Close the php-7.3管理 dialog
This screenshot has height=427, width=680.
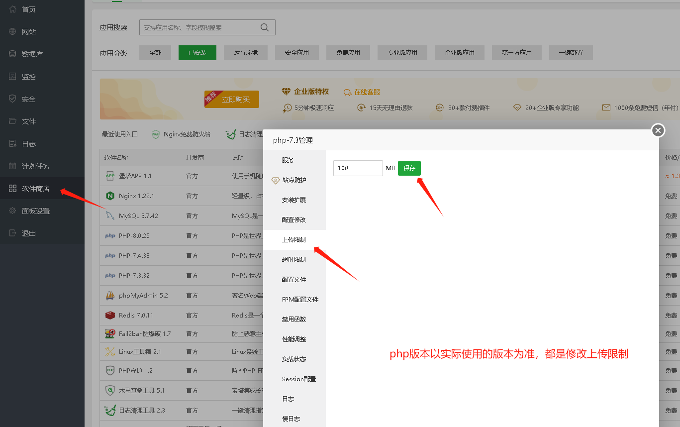point(658,130)
